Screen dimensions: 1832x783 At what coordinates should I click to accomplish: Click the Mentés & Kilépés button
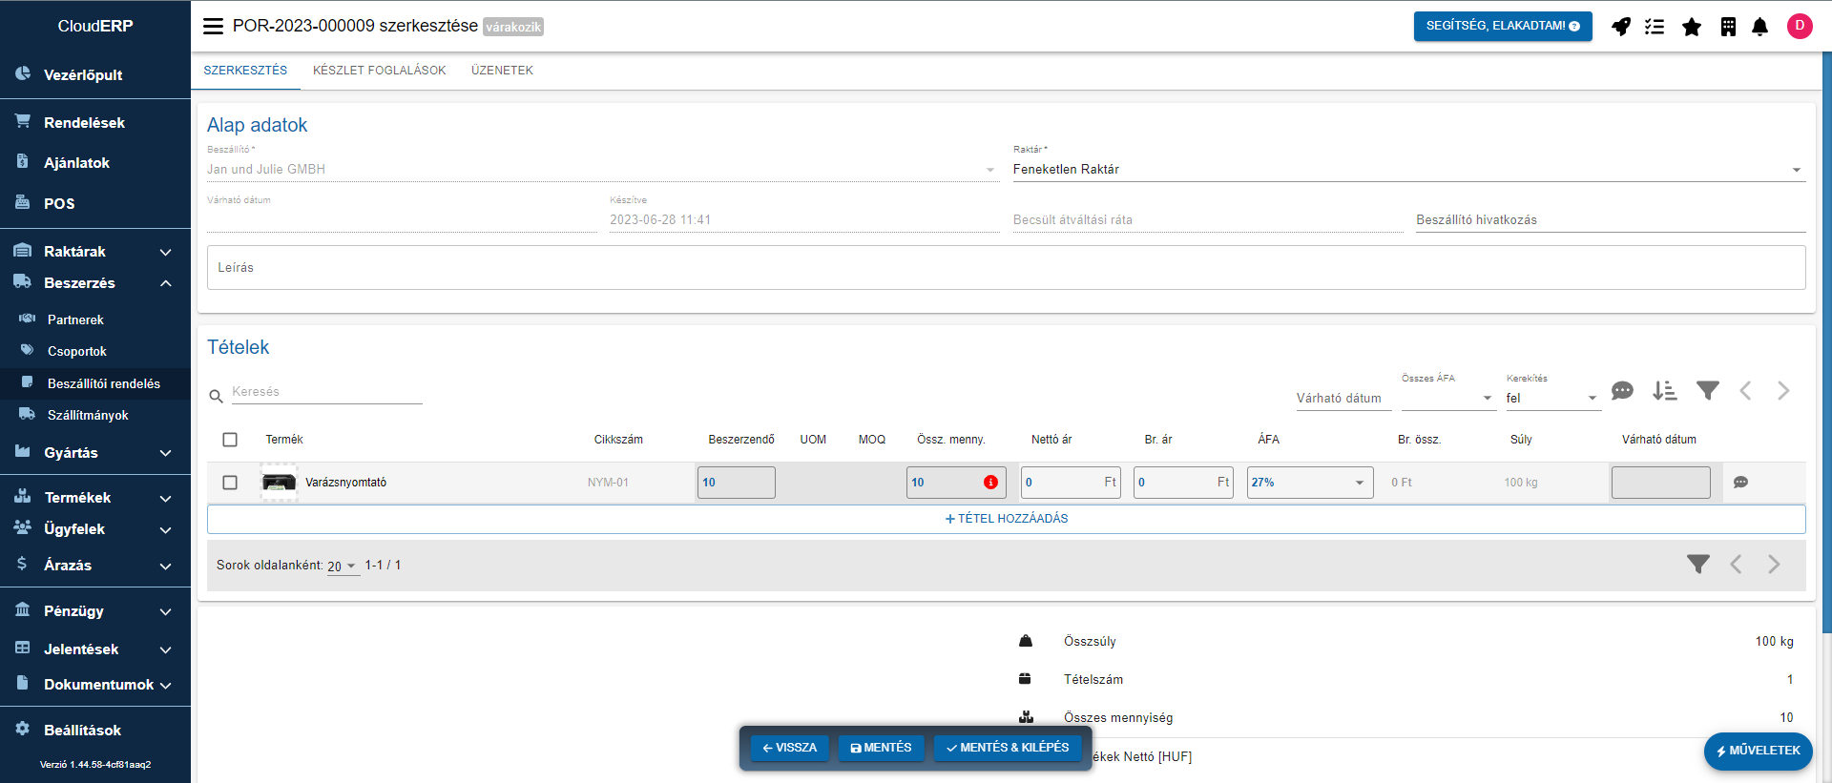(x=1007, y=748)
